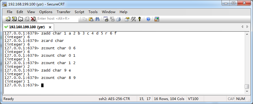Click the terminal scrollbar thumb
Image resolution: width=253 pixels, height=104 pixels.
click(247, 87)
